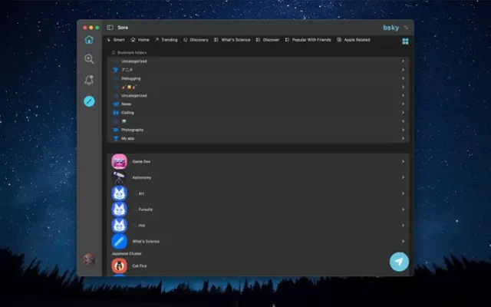Screen dimensions: 491x307
Task: Click the News megaphone folder icon
Action: coord(116,104)
